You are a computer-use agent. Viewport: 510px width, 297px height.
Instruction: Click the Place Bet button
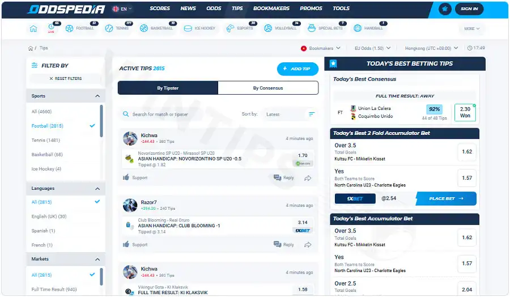point(446,198)
